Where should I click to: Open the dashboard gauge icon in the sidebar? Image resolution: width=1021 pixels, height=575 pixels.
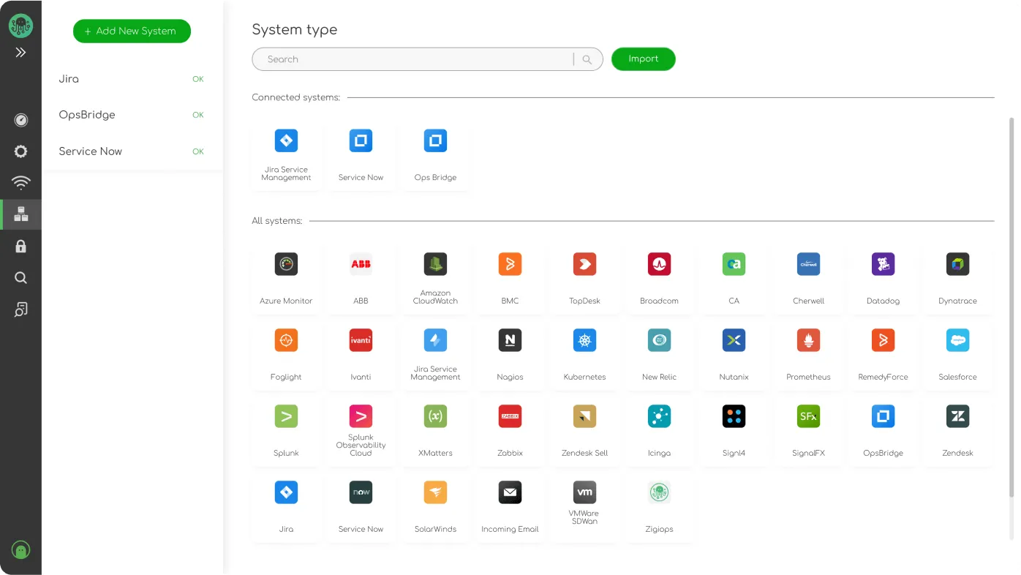click(x=20, y=120)
